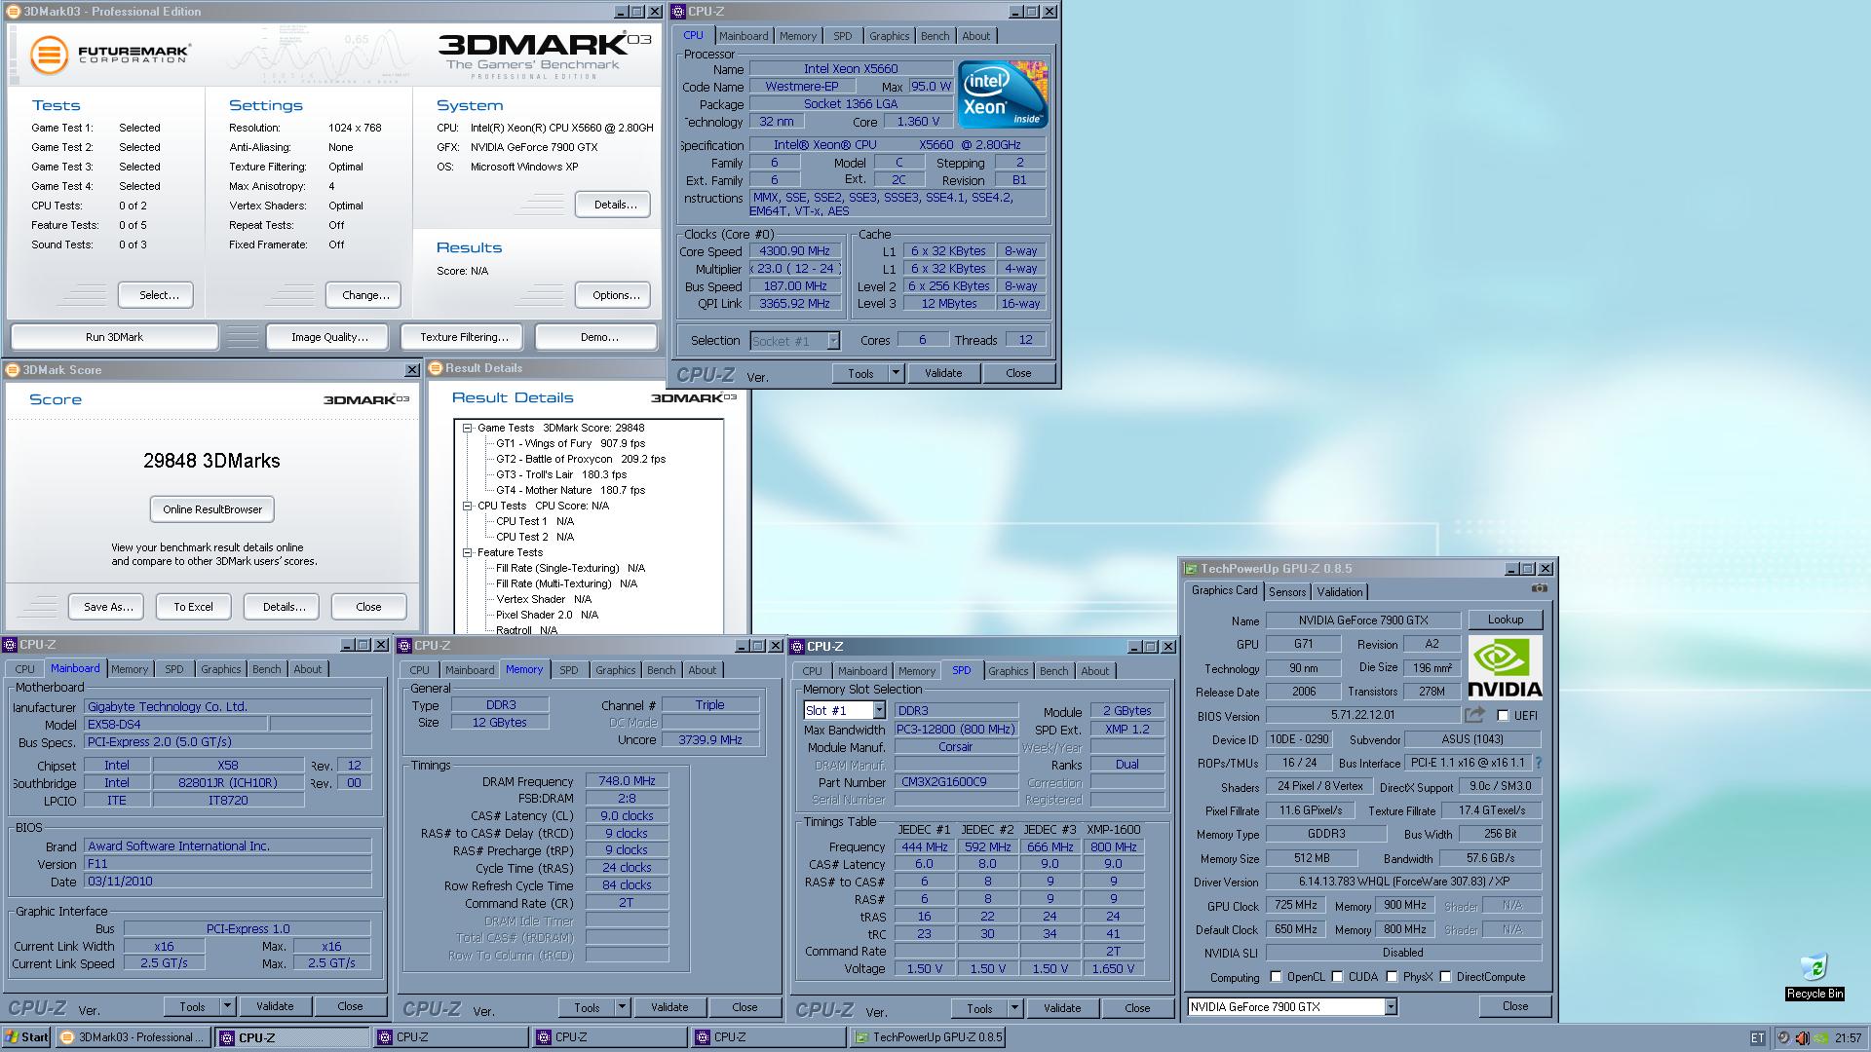Click Validate in the Xeon X5660 CPU-Z window
This screenshot has width=1871, height=1052.
(x=942, y=373)
